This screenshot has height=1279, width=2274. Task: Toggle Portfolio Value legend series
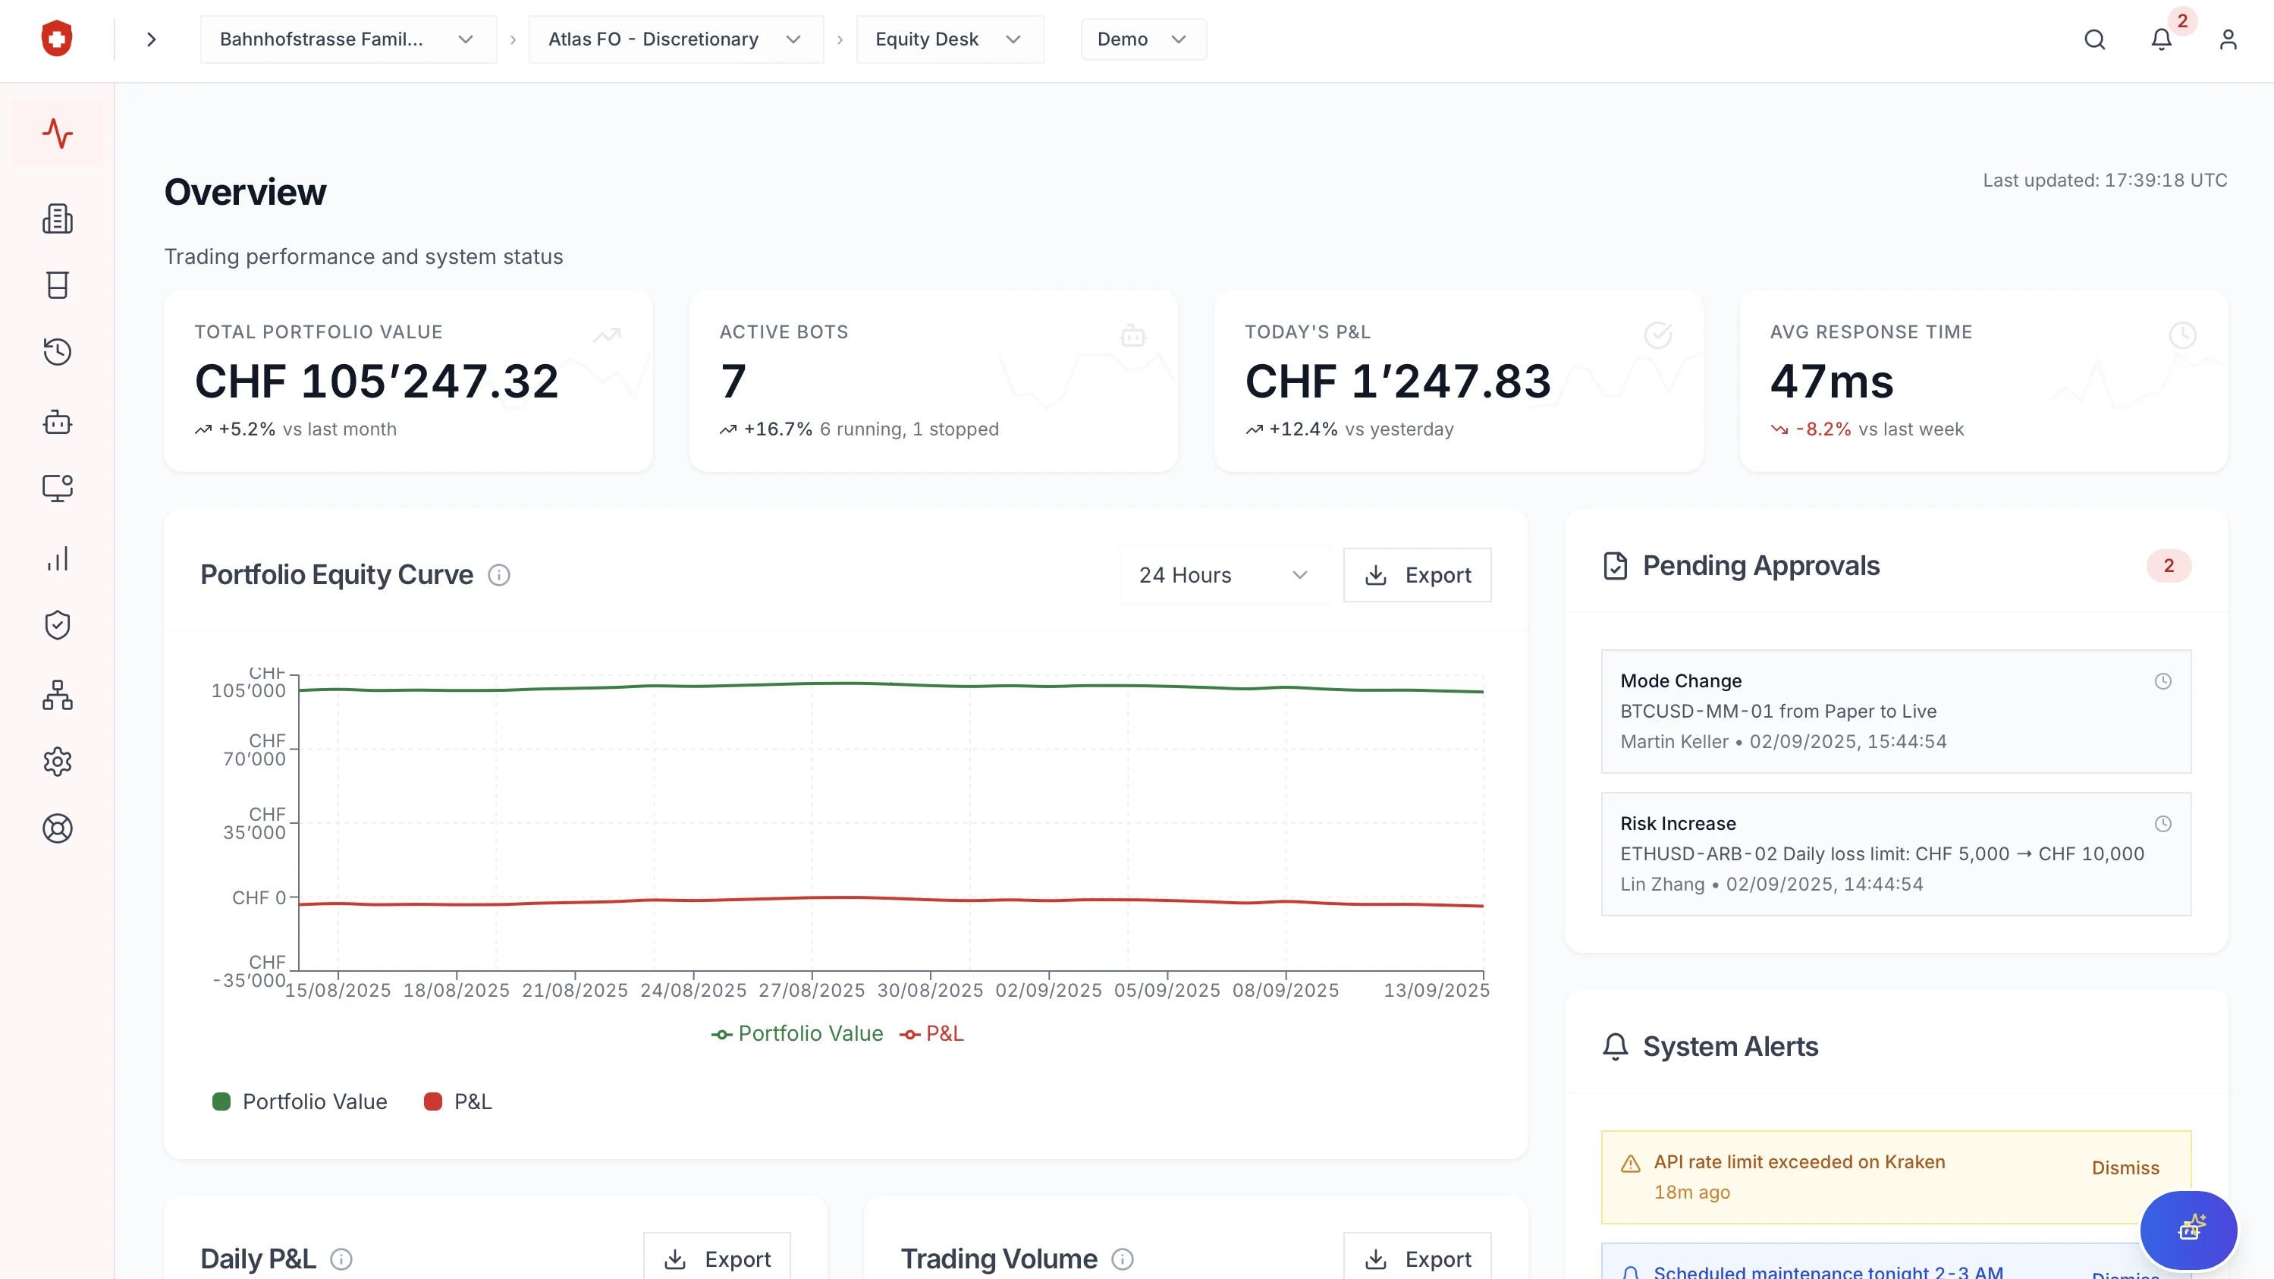(300, 1101)
